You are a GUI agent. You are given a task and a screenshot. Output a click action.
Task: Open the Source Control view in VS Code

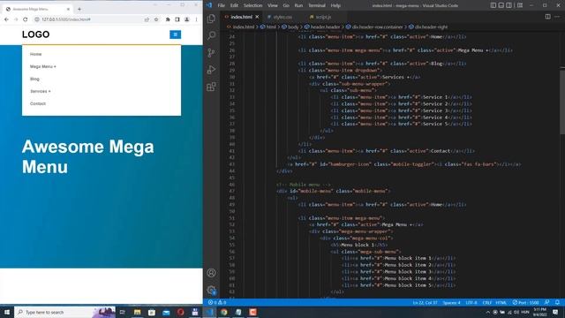point(212,53)
